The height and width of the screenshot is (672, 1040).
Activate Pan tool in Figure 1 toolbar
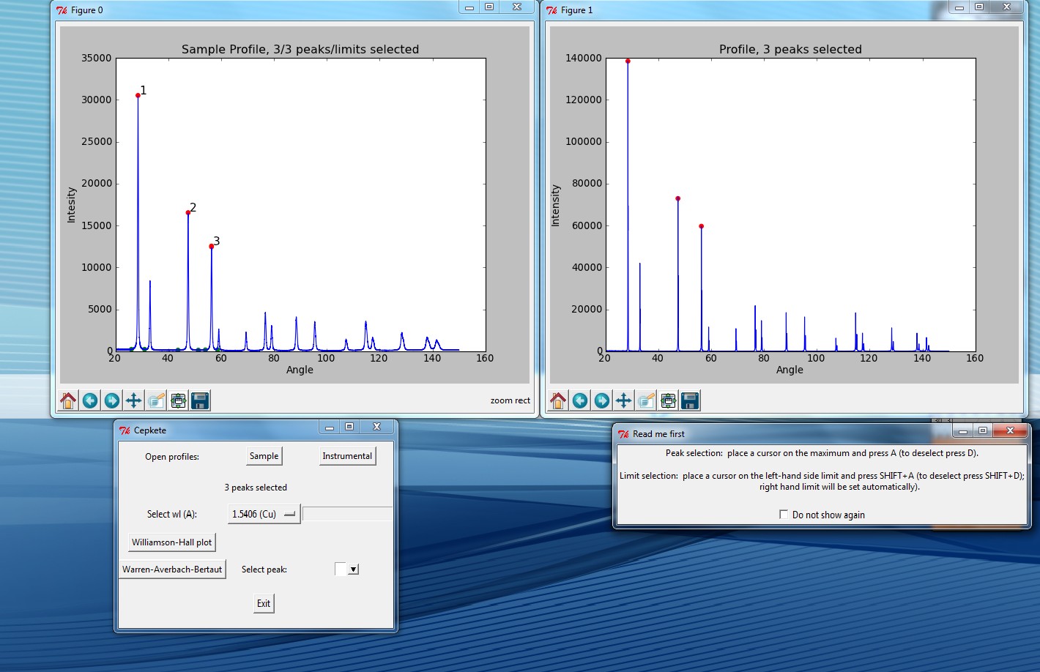pyautogui.click(x=623, y=400)
